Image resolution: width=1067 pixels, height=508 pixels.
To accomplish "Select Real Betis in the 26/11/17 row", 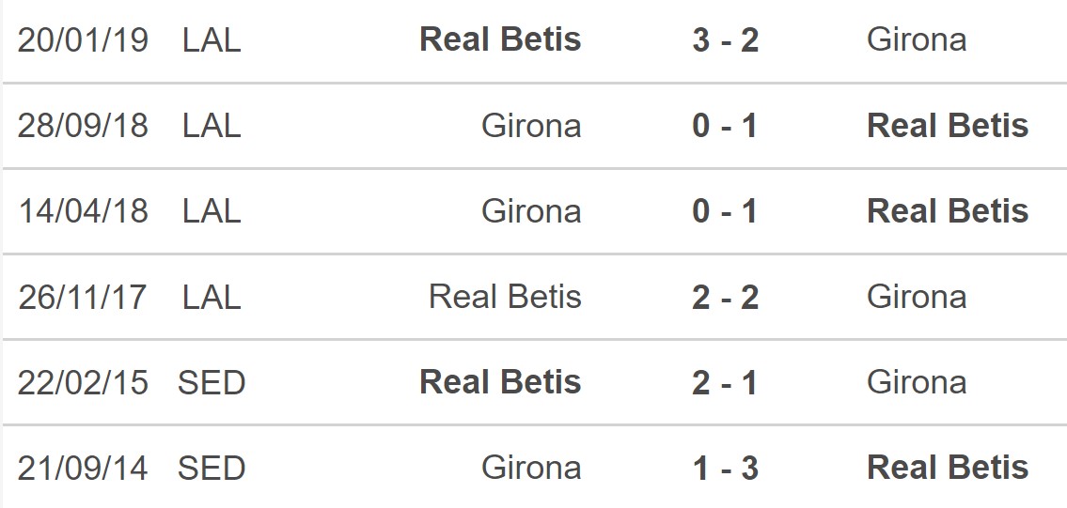I will (x=505, y=297).
